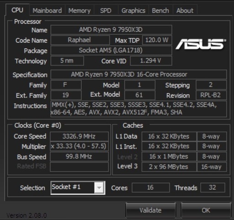Click the L1 Inst. 16 x 32 KBytes value
Screen dimensions: 234x220
click(169, 146)
